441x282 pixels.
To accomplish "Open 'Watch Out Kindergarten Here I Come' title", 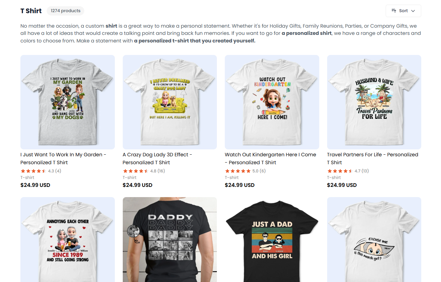I will (271, 159).
